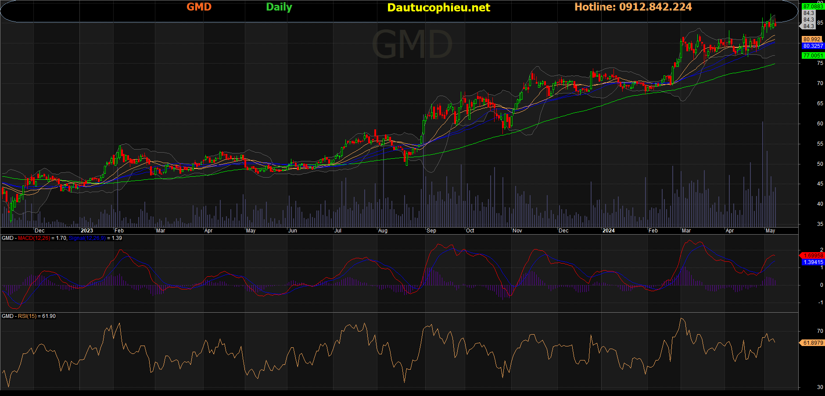Select the green 87.0883 price tag

813,7
